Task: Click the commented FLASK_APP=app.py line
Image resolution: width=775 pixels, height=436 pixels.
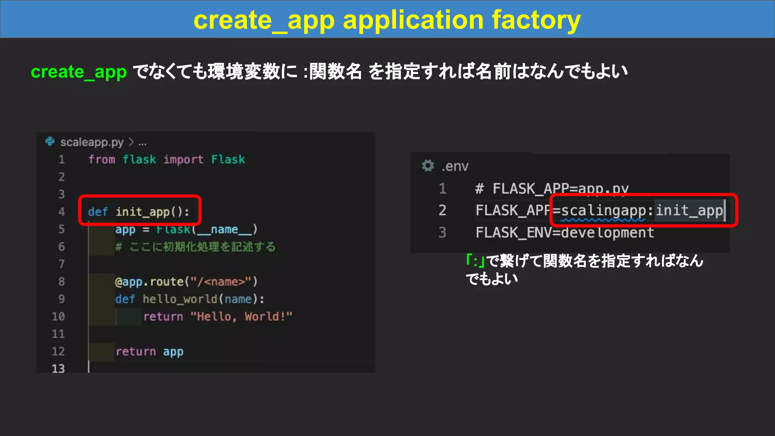Action: (552, 188)
